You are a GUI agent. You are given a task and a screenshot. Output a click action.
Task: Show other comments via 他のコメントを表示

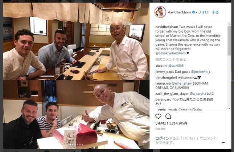click(171, 59)
